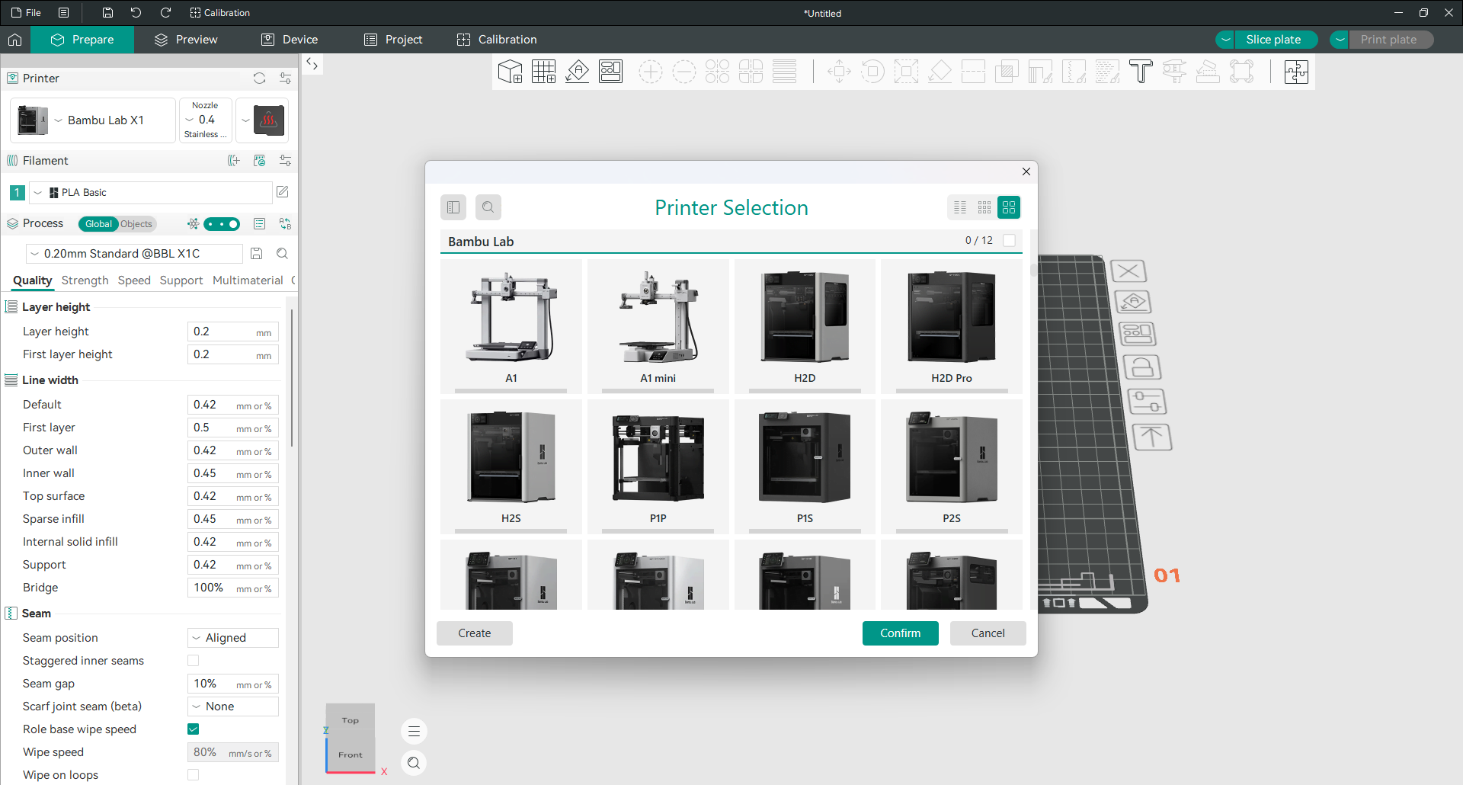Image resolution: width=1463 pixels, height=785 pixels.
Task: Click the Redo arrow icon
Action: tap(165, 12)
